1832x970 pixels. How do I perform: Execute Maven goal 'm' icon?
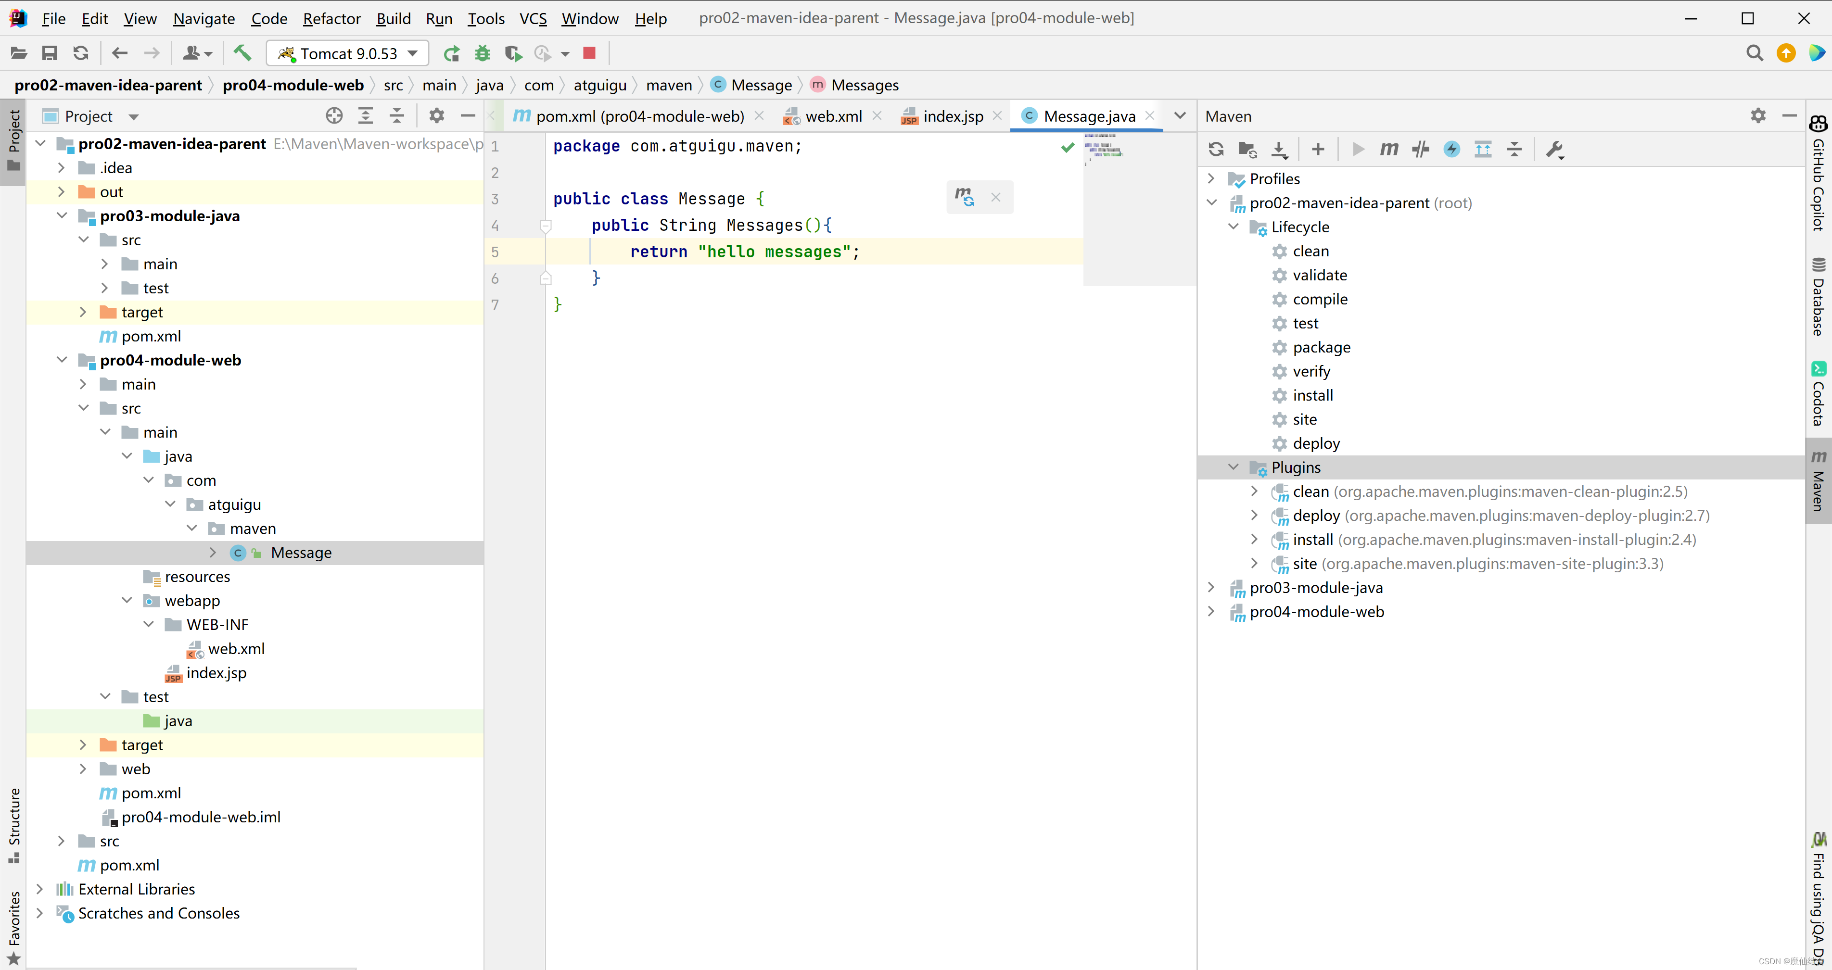(x=1389, y=150)
